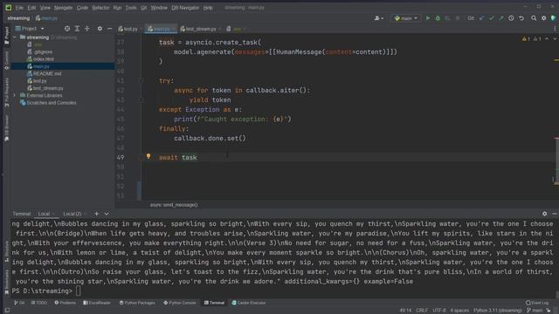Open IDE settings gear in toolbar

[x=543, y=18]
